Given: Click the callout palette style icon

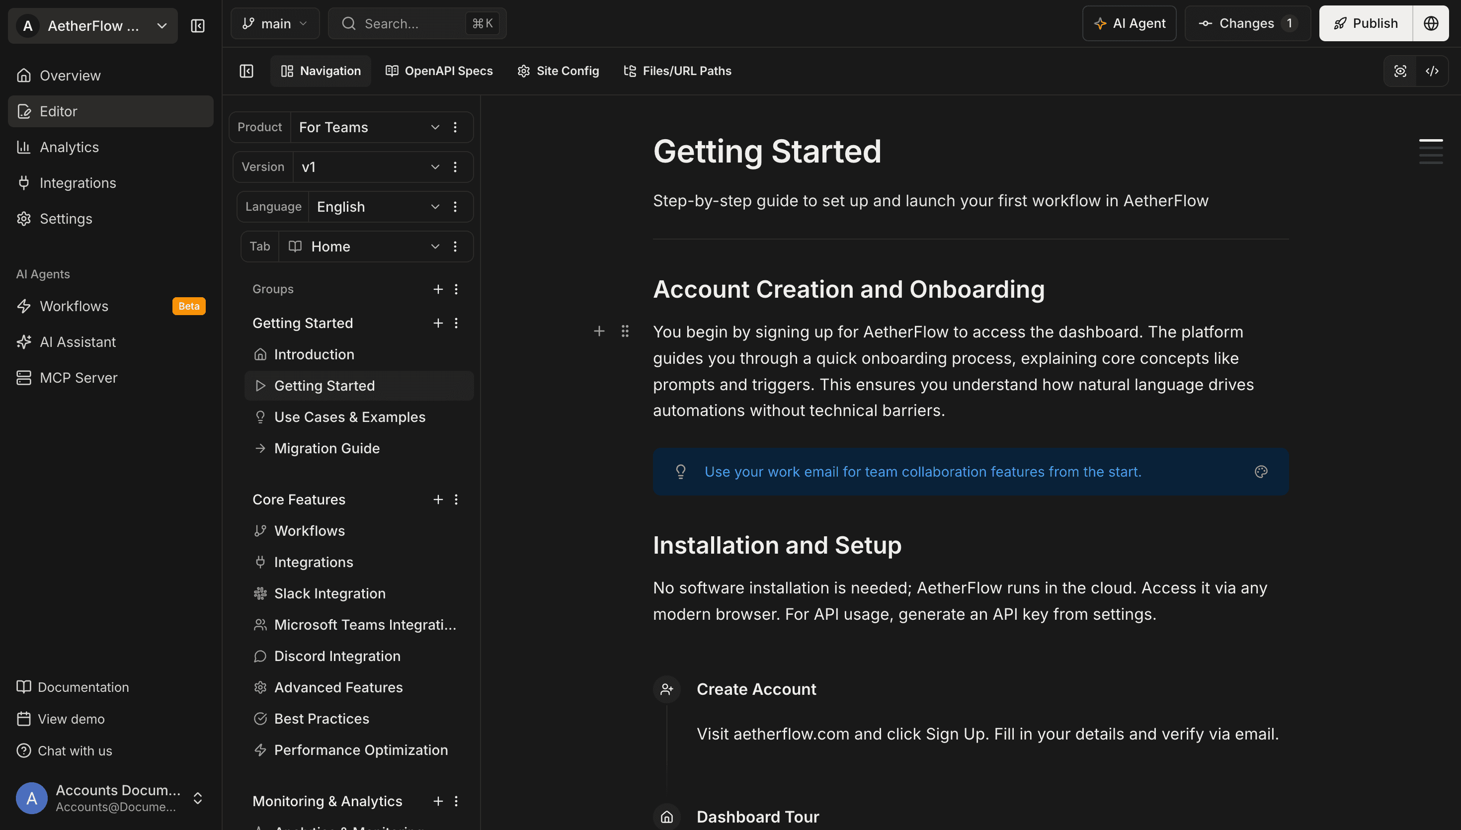Looking at the screenshot, I should coord(1261,472).
